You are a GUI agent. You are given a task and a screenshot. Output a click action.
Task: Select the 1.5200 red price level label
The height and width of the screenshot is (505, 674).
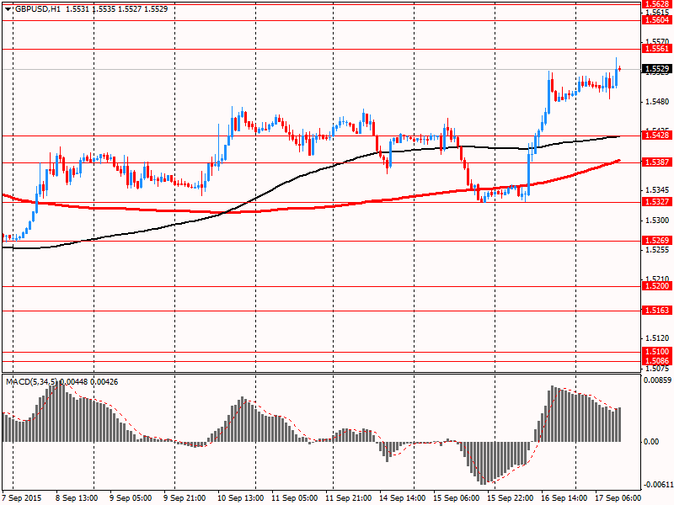click(656, 286)
